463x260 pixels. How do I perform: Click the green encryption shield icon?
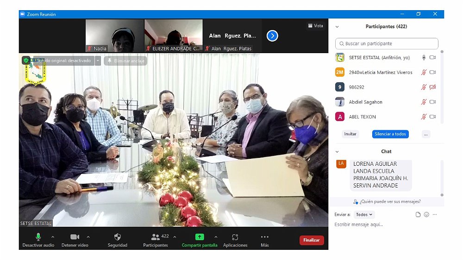(x=26, y=60)
